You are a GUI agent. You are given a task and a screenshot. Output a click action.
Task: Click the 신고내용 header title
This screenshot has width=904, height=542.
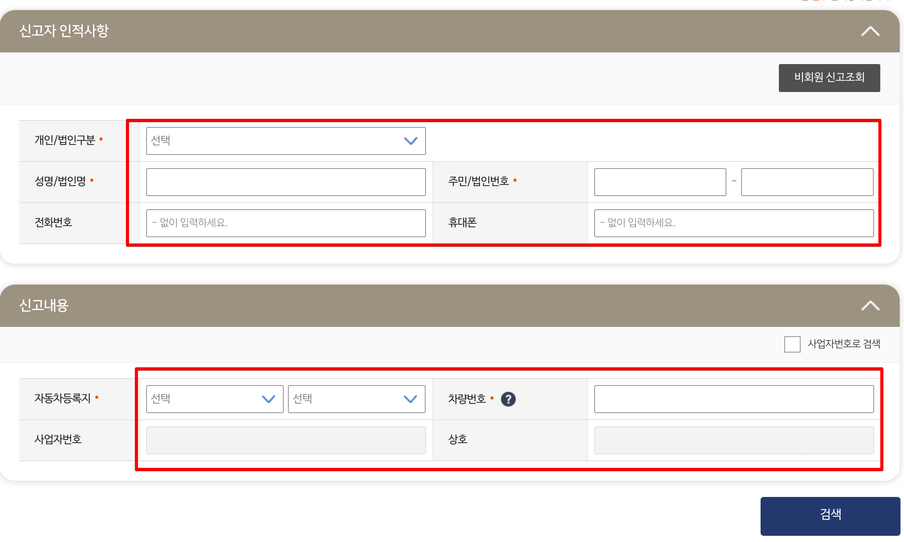(44, 306)
